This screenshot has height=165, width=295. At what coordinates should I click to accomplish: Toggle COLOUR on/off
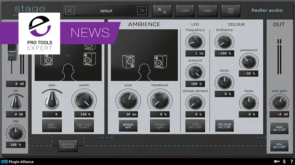click(x=224, y=126)
